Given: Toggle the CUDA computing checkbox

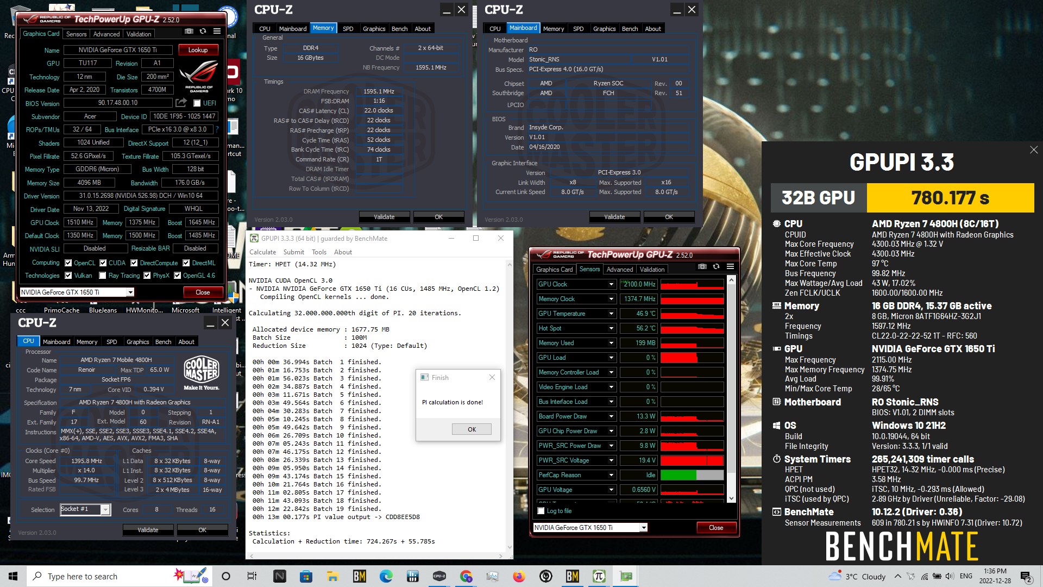Looking at the screenshot, I should pyautogui.click(x=103, y=263).
